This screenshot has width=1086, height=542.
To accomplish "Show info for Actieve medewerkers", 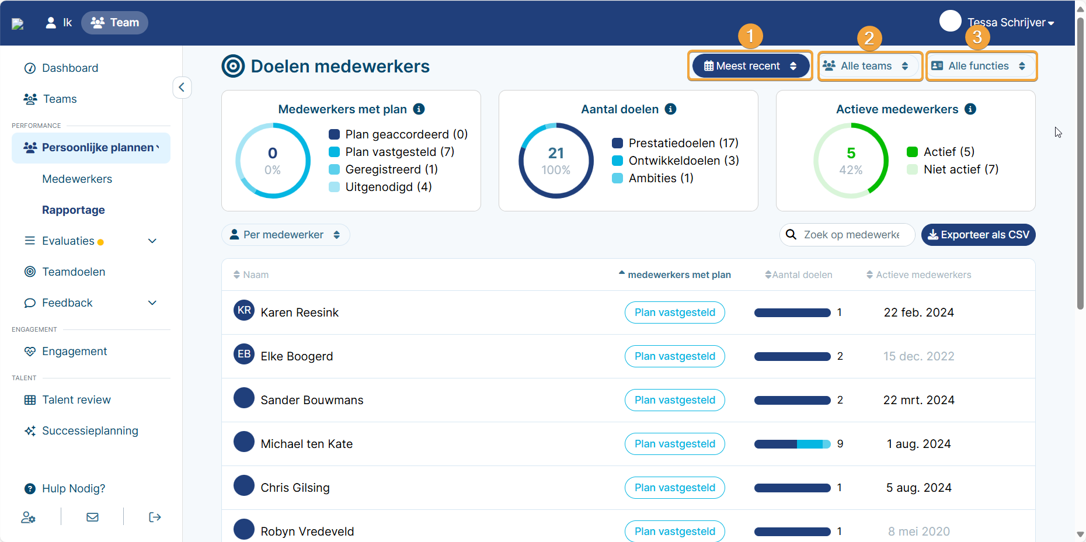I will pos(970,109).
